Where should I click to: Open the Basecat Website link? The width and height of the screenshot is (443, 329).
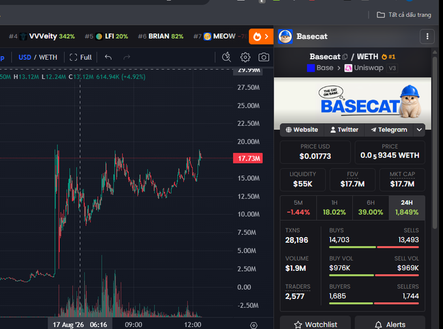tap(302, 130)
